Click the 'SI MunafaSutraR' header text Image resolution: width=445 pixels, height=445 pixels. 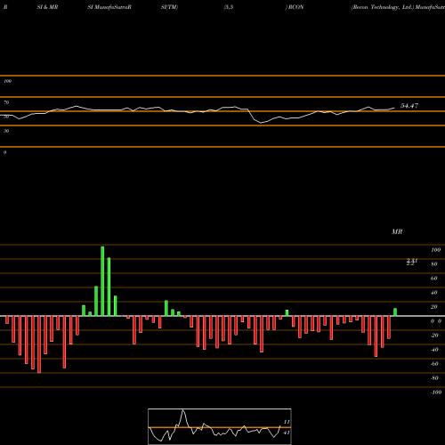pos(109,7)
